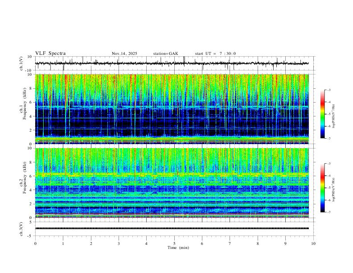The height and width of the screenshot is (273, 353).
Task: Click the "-5" label on ch.1 color bar
Action: pyautogui.click(x=328, y=114)
